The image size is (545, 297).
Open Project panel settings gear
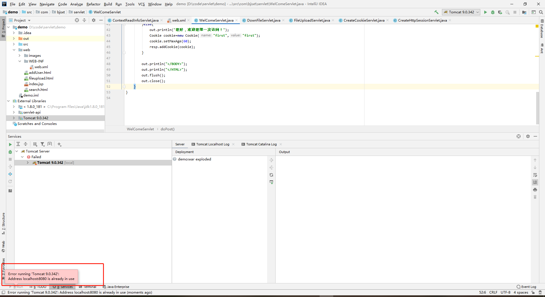[x=94, y=20]
